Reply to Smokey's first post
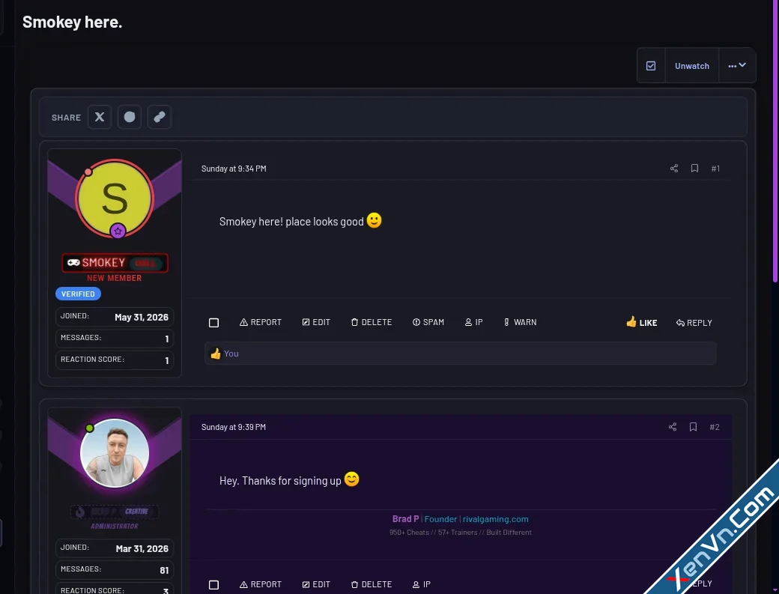 point(694,323)
